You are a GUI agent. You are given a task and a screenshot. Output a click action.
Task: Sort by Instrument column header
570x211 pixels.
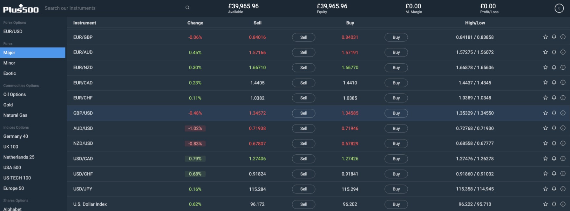85,23
